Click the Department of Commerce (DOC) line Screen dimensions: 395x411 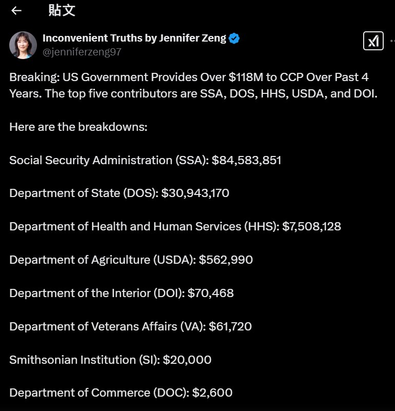[x=121, y=393]
